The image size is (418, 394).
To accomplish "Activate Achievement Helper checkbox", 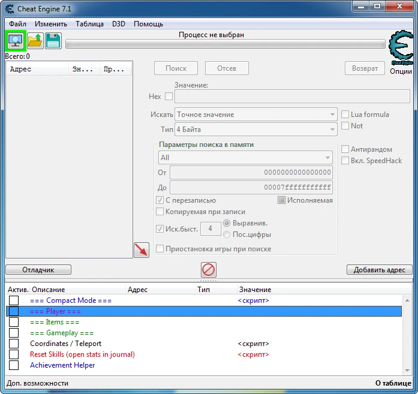I will pos(14,365).
